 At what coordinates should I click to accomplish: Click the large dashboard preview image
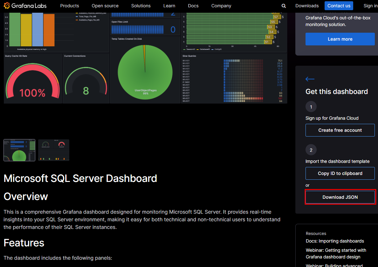click(145, 58)
